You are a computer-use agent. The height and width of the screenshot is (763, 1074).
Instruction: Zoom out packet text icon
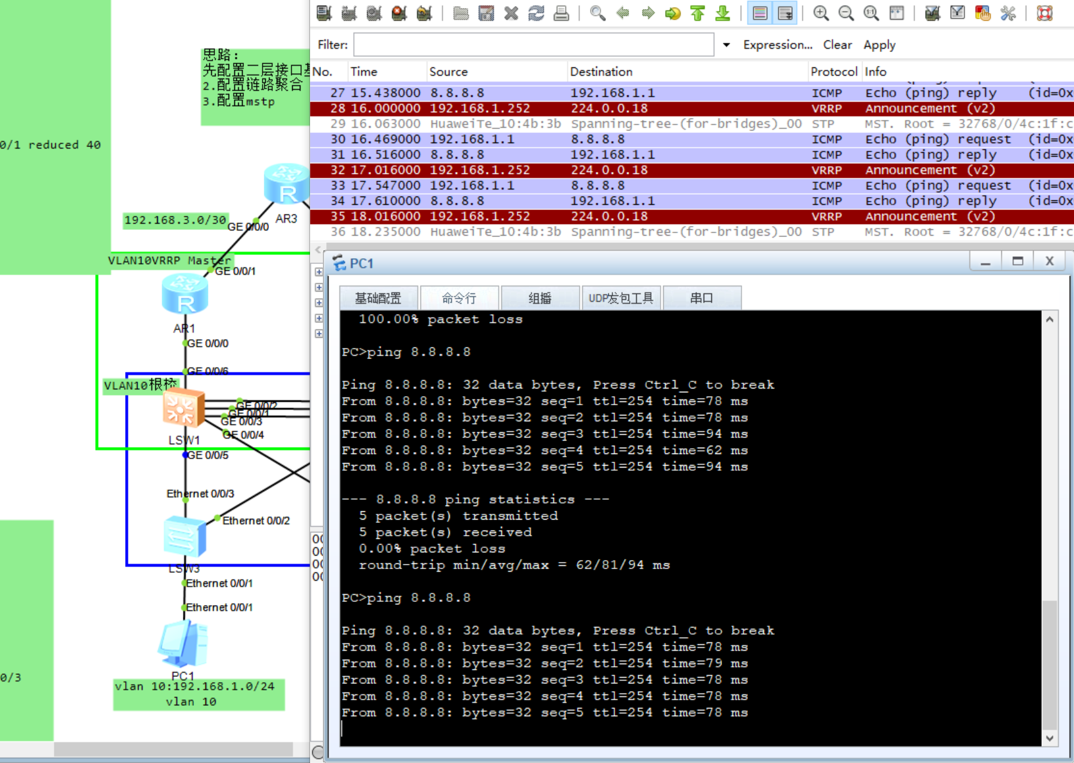pos(846,13)
